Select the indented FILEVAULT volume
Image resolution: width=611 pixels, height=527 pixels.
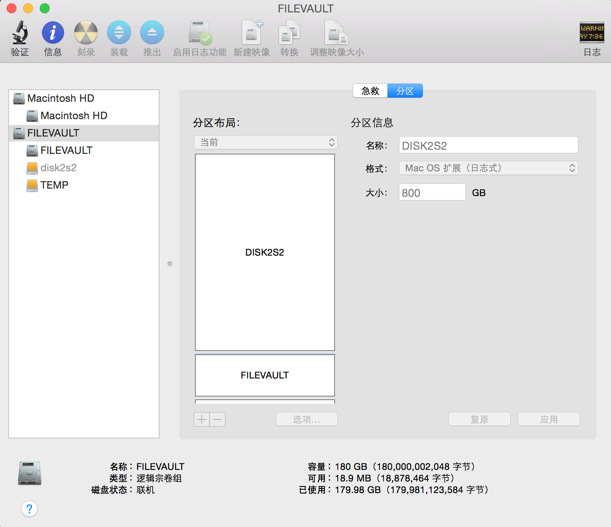click(x=84, y=151)
